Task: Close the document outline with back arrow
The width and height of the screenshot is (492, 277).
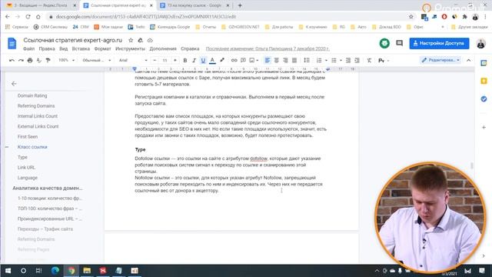Action: [x=14, y=84]
